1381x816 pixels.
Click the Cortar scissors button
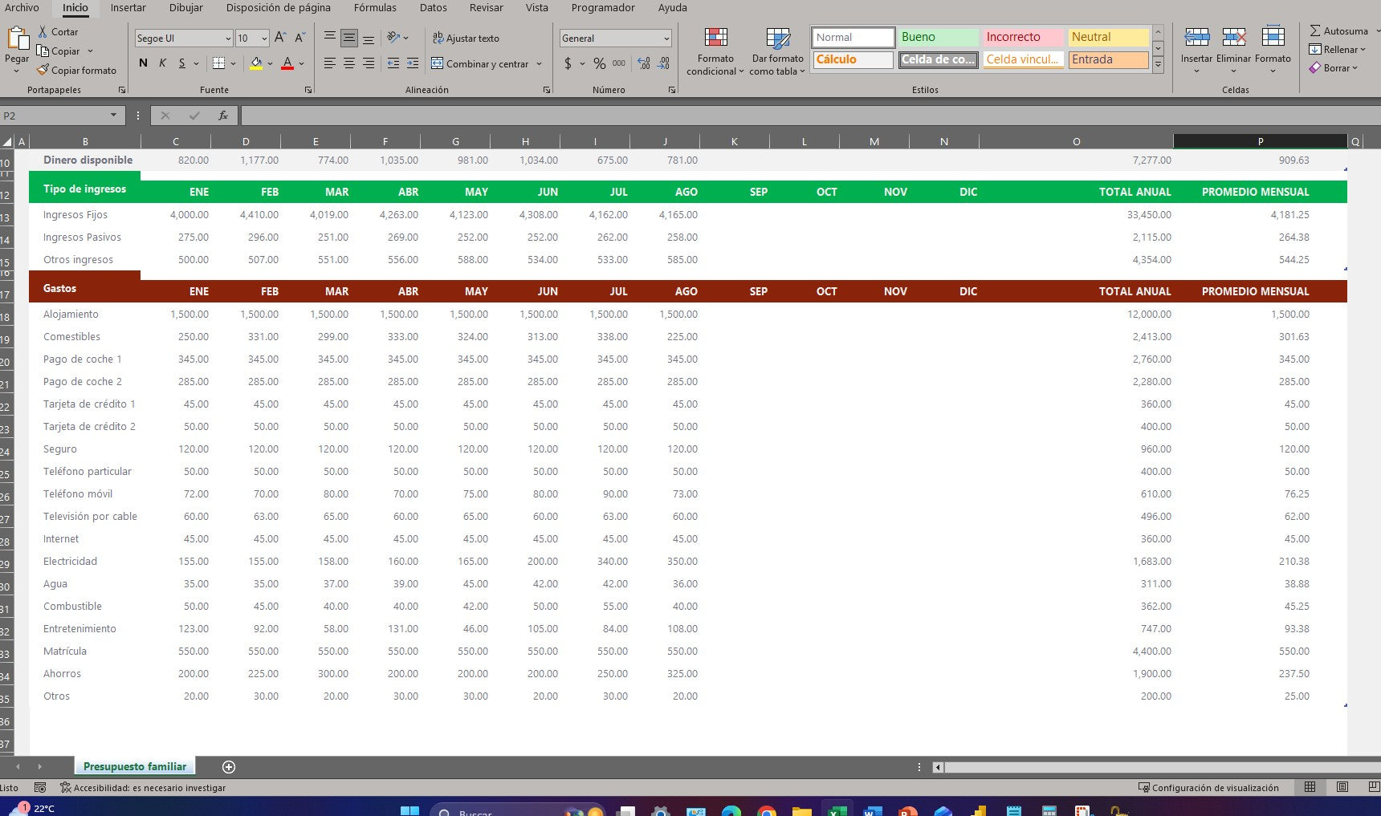click(x=58, y=32)
